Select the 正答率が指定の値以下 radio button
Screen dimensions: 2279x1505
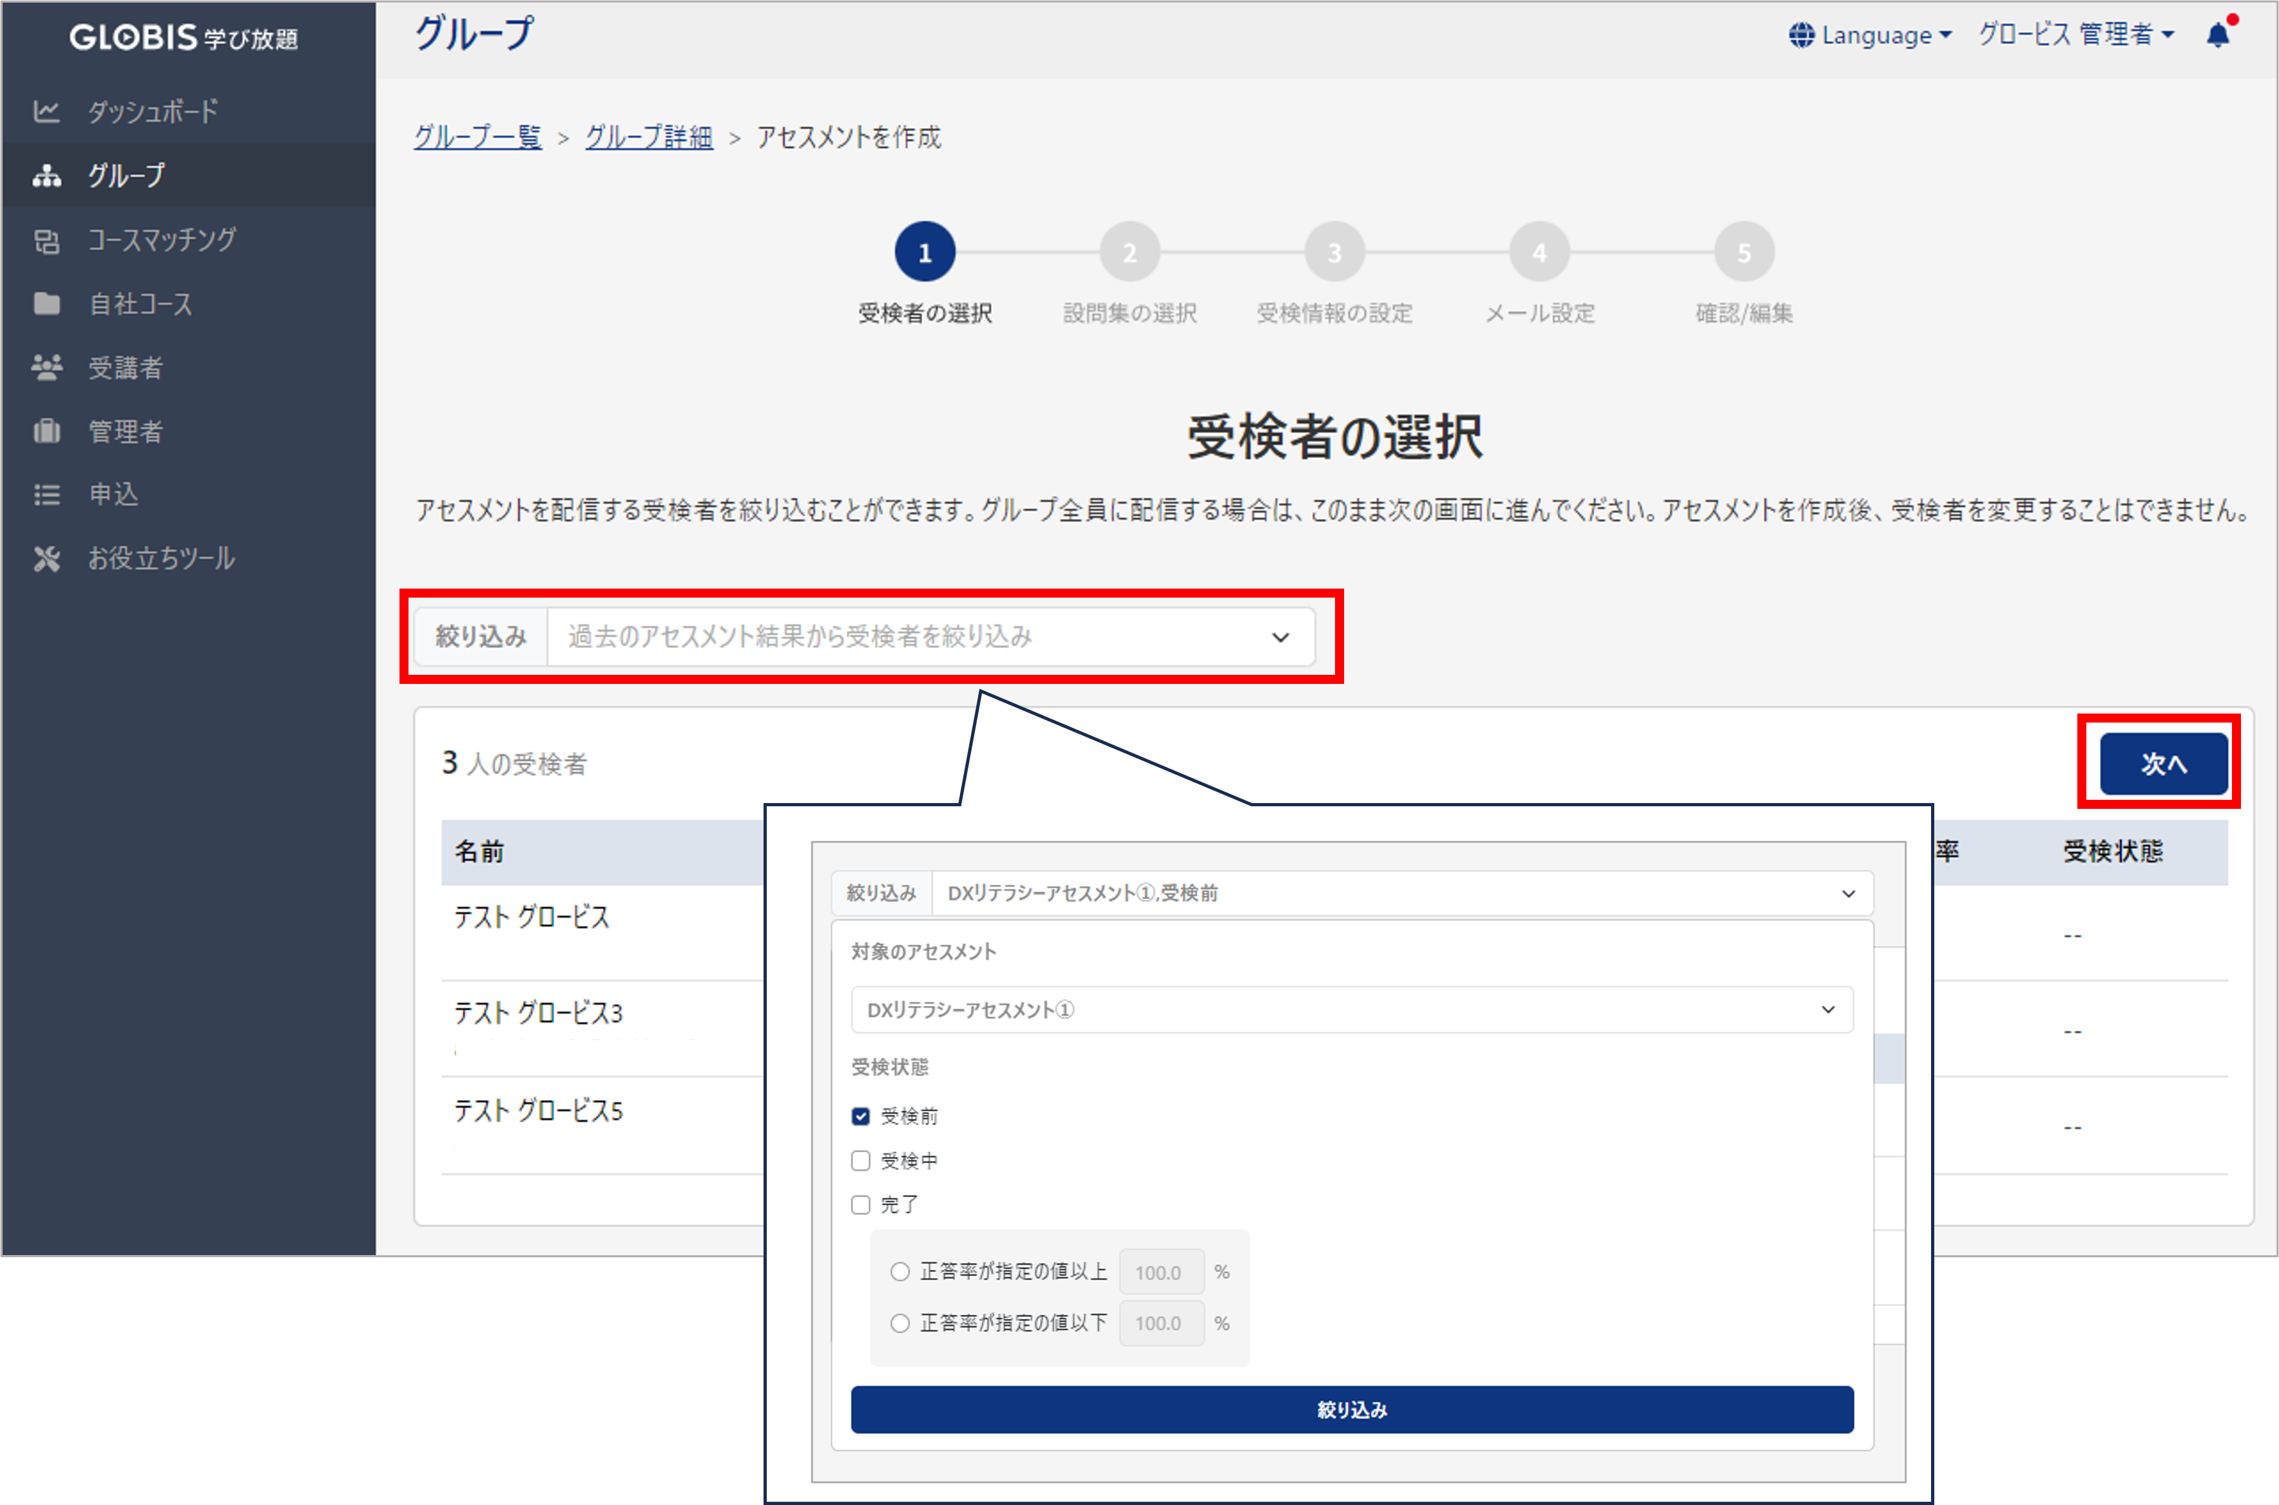pos(900,1323)
